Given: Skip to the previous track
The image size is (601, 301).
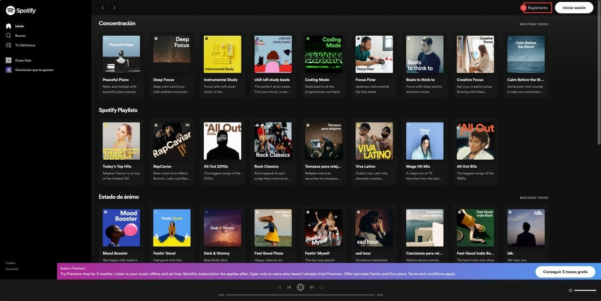Looking at the screenshot, I should click(x=289, y=287).
